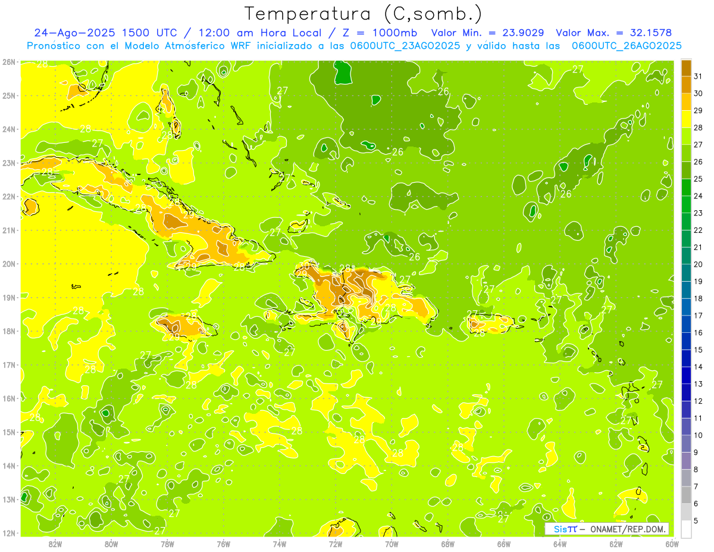Click the "74W" longitude axis label
Screen dimensions: 714x552
280,544
